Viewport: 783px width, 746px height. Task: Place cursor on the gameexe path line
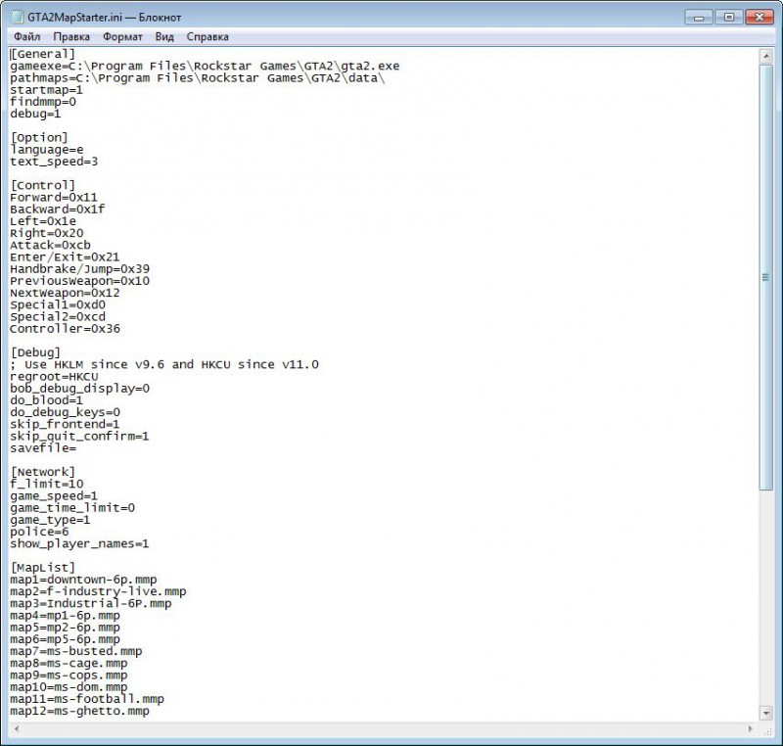point(196,66)
